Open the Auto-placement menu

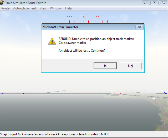24,8
